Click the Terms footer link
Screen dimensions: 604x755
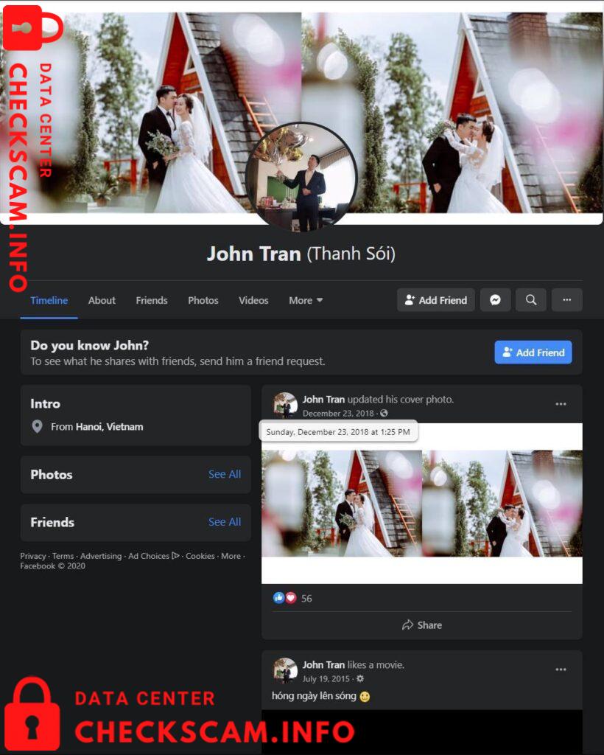[63, 556]
